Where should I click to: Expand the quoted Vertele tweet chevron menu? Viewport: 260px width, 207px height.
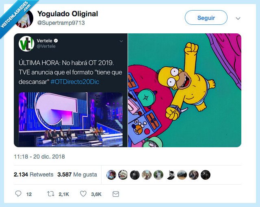121,41
